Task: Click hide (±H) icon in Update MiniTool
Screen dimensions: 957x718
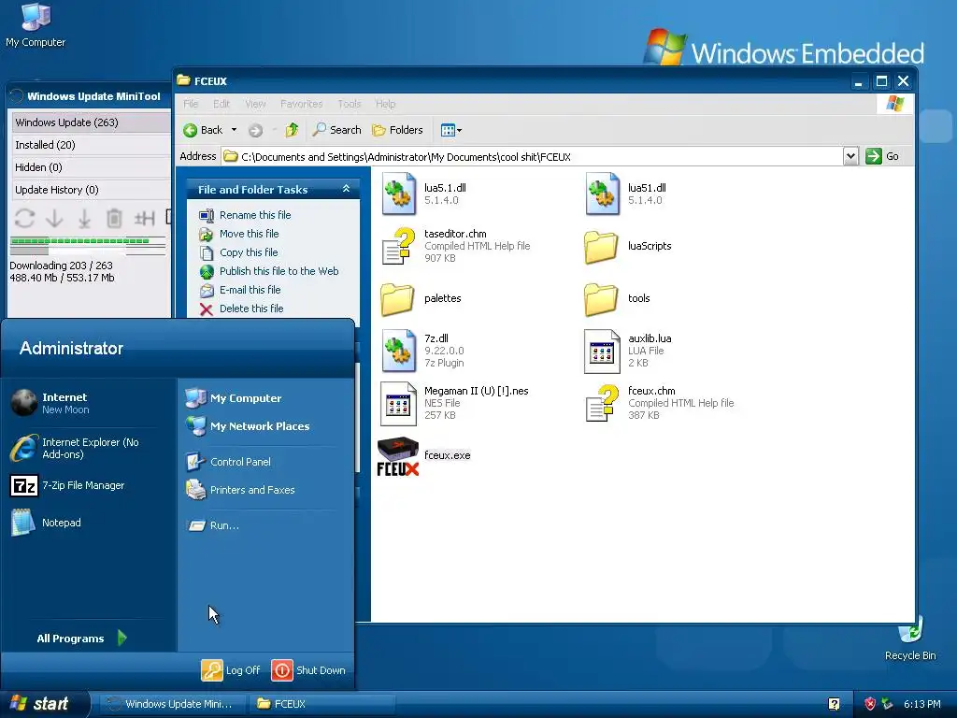Action: click(145, 218)
